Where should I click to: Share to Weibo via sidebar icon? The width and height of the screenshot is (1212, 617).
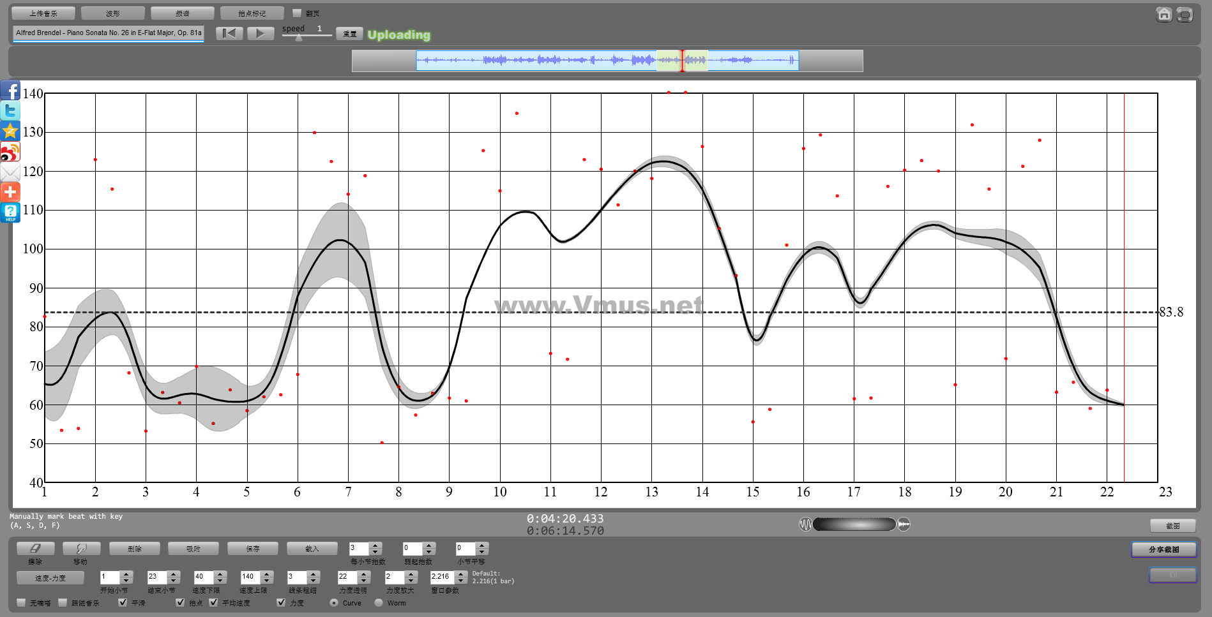coord(10,151)
